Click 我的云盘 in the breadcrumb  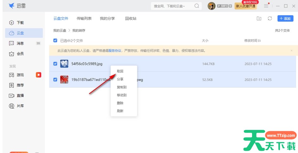(x=60, y=31)
